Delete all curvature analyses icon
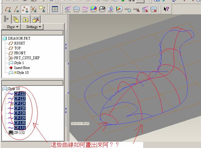This screenshot has width=201, height=148. pyautogui.click(x=145, y=9)
